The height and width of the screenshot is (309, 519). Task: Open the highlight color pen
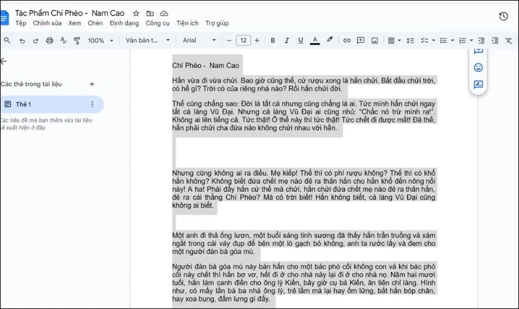pyautogui.click(x=329, y=40)
